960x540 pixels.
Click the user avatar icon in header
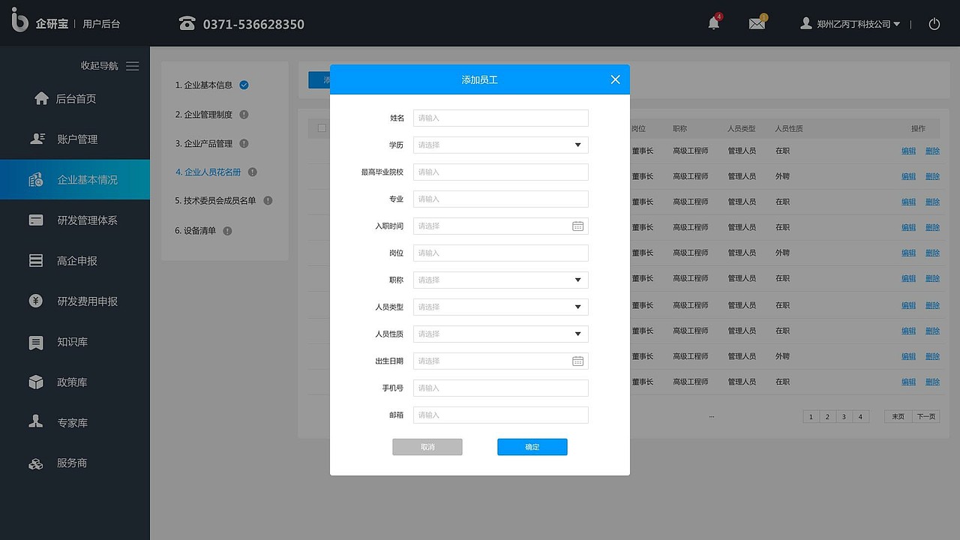pyautogui.click(x=806, y=23)
